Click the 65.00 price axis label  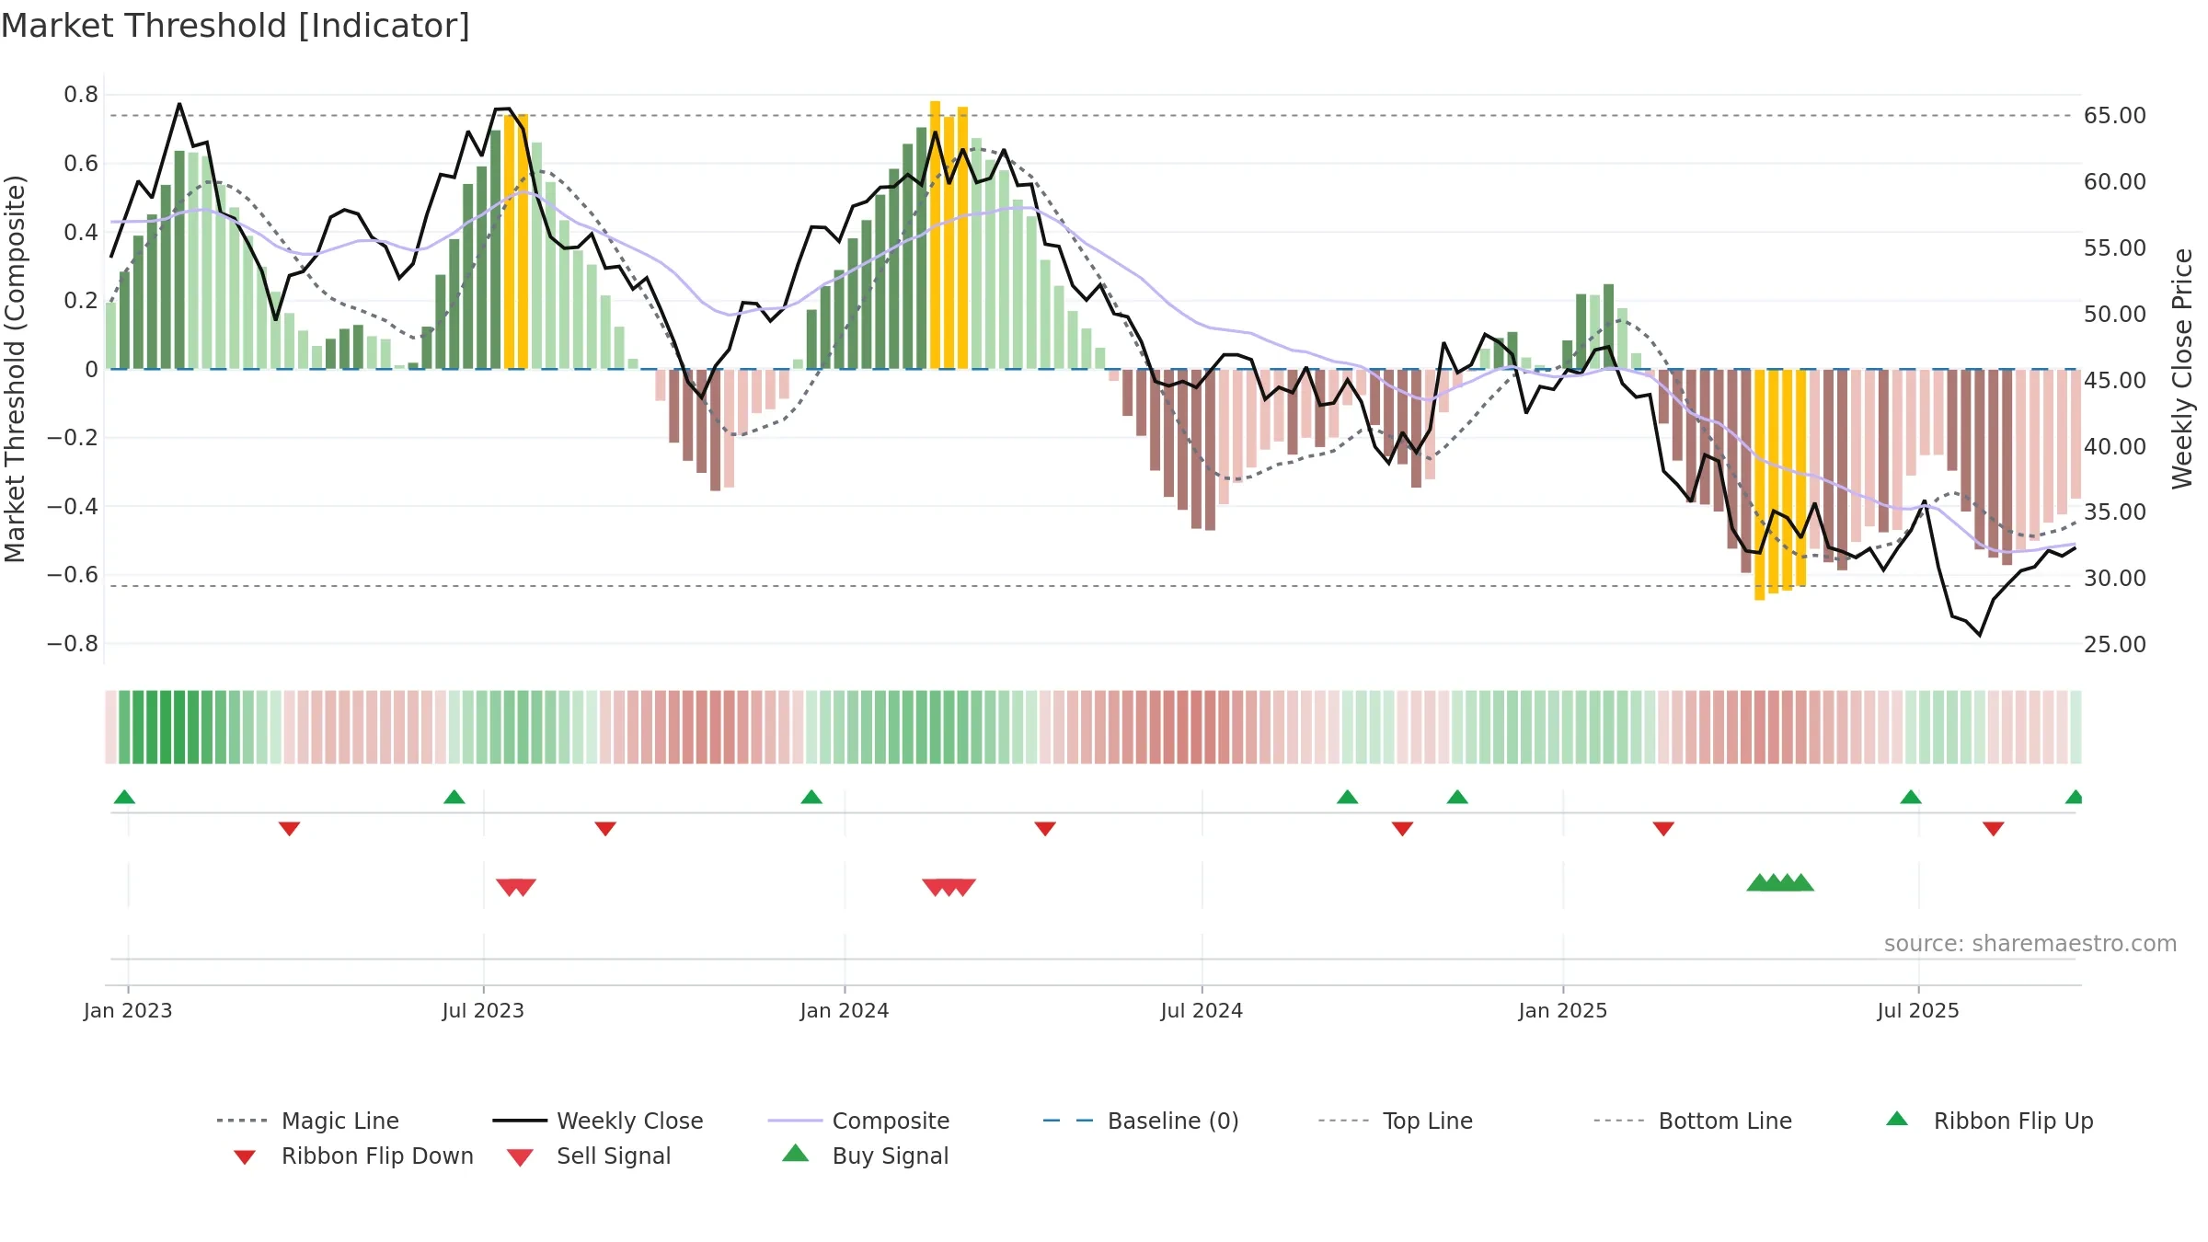tap(2115, 116)
